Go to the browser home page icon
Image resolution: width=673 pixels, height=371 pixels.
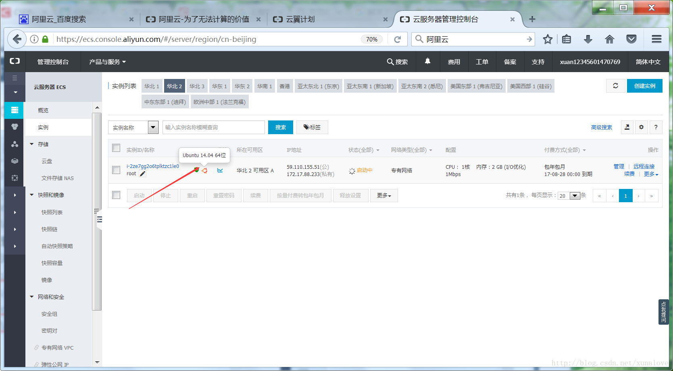(610, 39)
